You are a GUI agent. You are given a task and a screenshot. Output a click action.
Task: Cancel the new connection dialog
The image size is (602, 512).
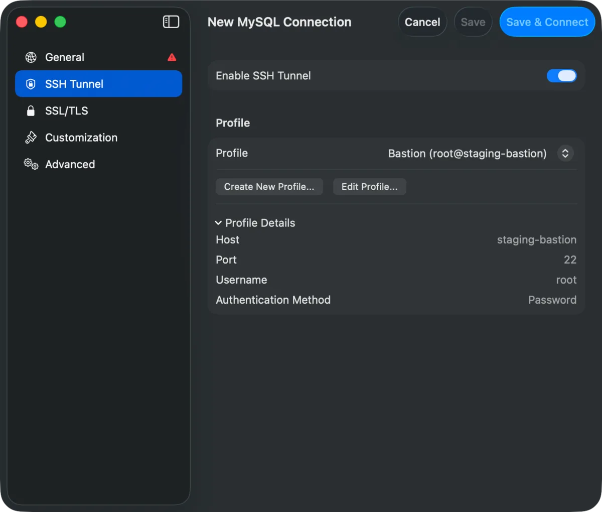[x=422, y=22]
